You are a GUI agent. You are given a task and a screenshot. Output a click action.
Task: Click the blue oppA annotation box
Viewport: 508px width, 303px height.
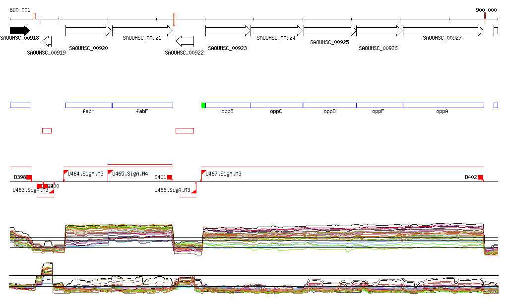(444, 105)
